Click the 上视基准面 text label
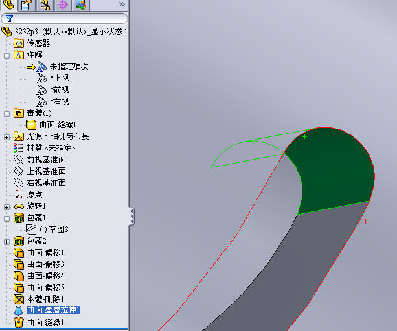397x331 pixels. (x=47, y=171)
